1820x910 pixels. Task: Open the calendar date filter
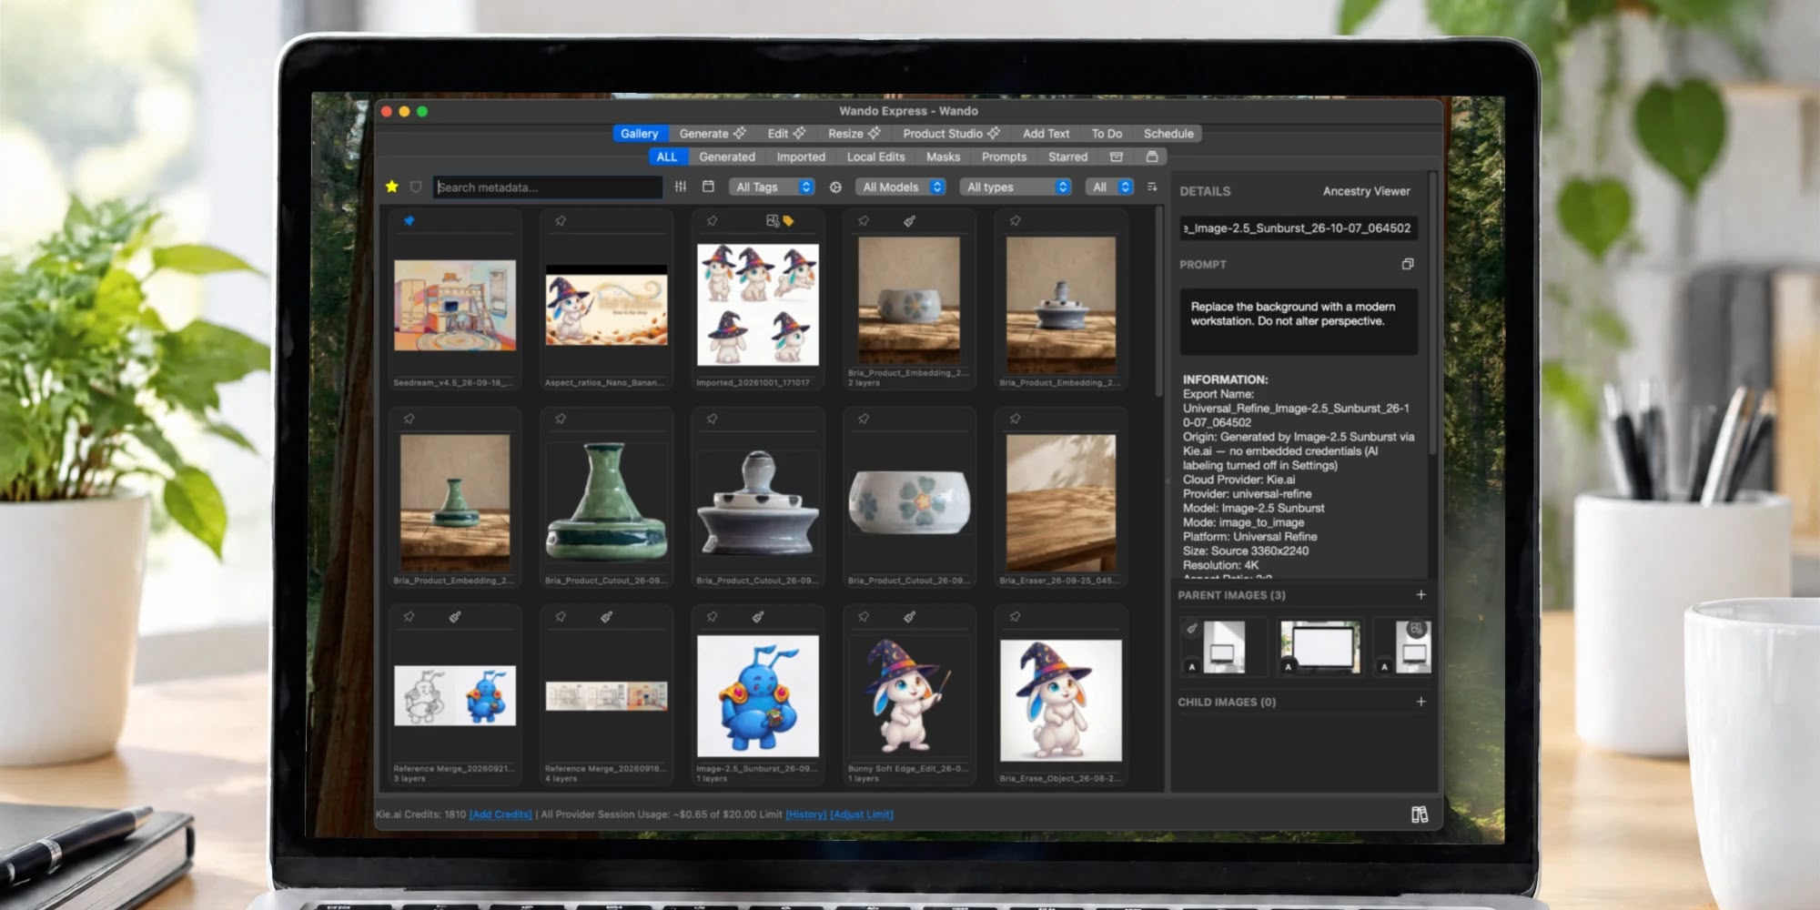pos(708,187)
